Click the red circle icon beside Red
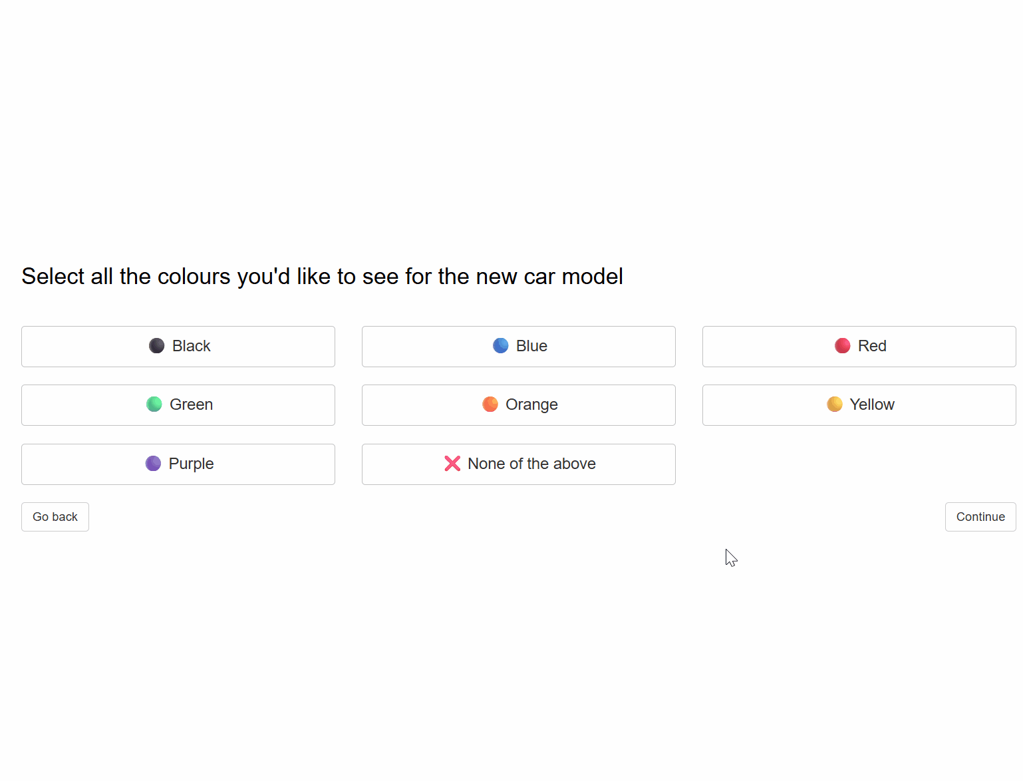 point(842,345)
